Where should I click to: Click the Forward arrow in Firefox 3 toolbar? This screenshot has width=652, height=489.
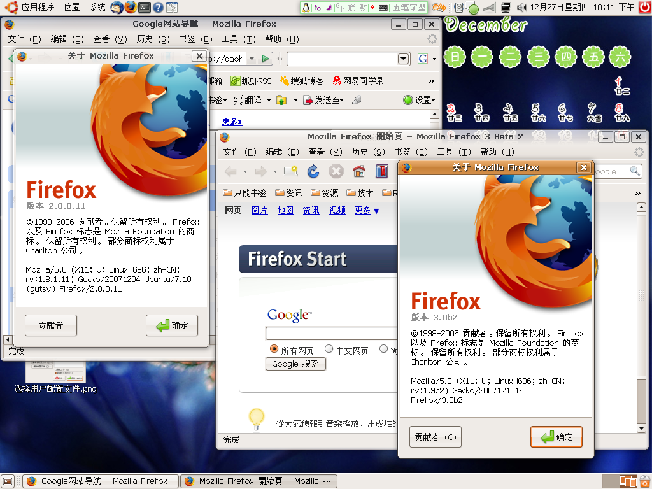click(260, 171)
